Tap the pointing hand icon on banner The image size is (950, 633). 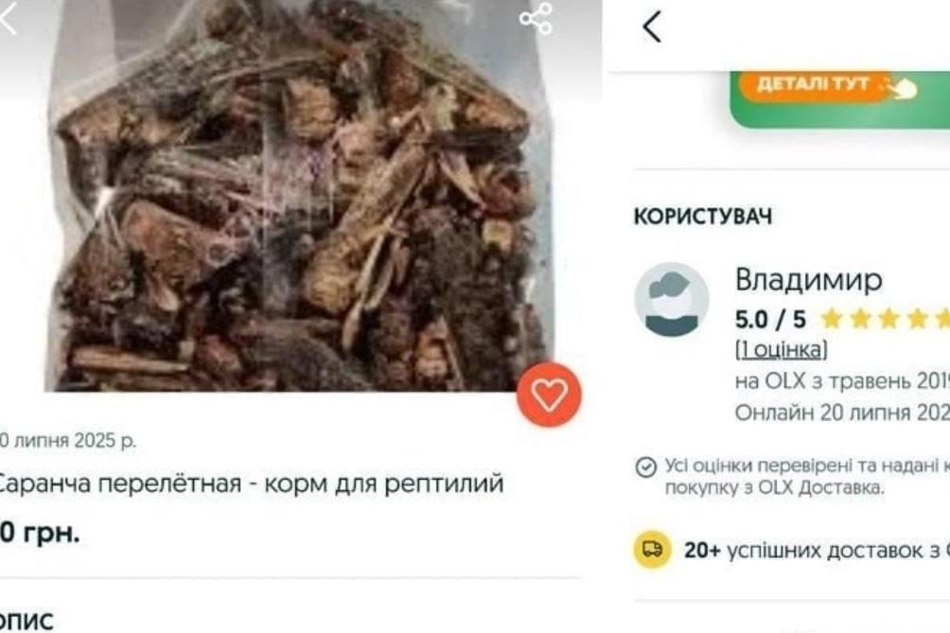pos(902,88)
